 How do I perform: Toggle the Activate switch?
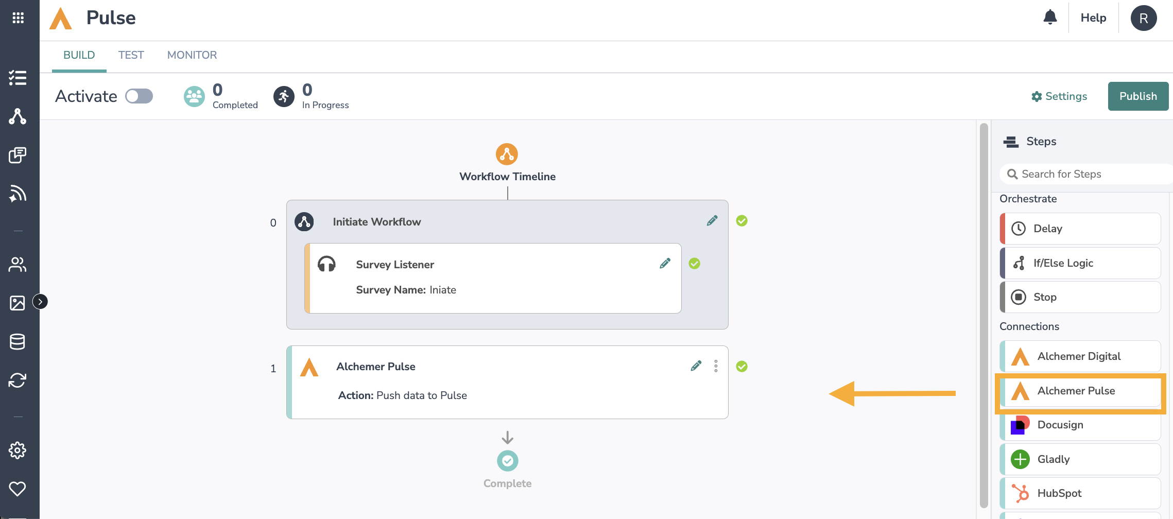(x=139, y=96)
